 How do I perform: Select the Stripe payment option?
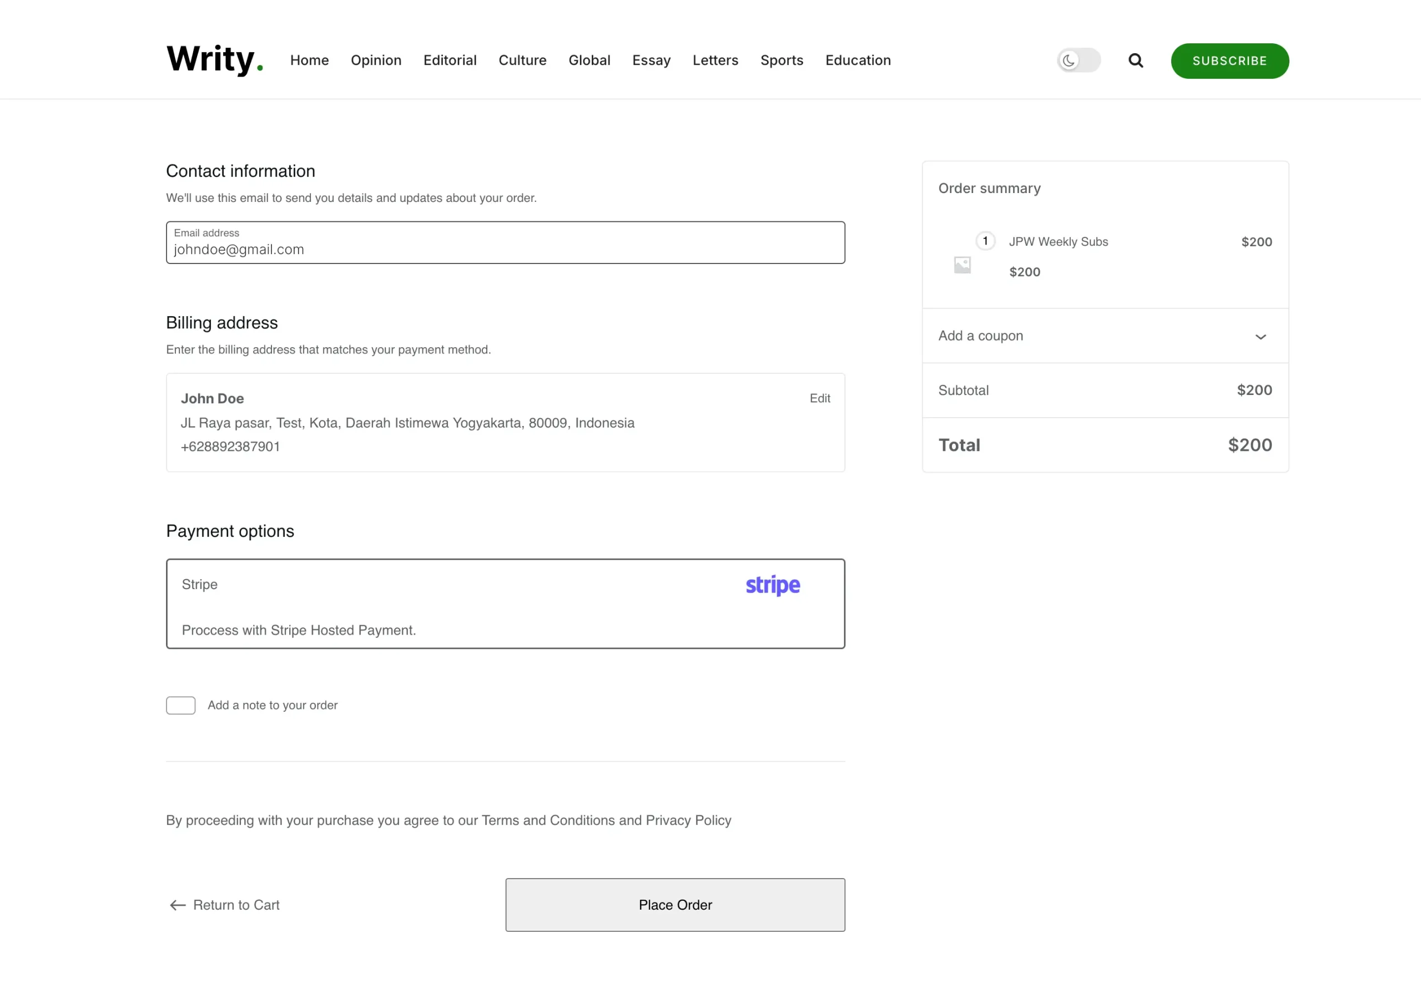tap(199, 585)
